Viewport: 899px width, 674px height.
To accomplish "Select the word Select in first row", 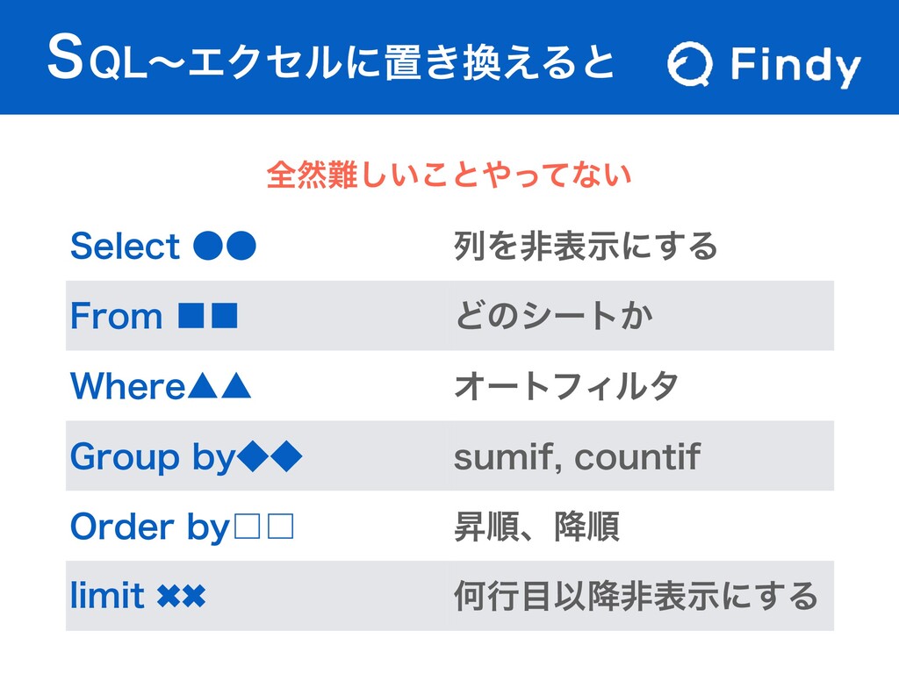I will pos(126,247).
